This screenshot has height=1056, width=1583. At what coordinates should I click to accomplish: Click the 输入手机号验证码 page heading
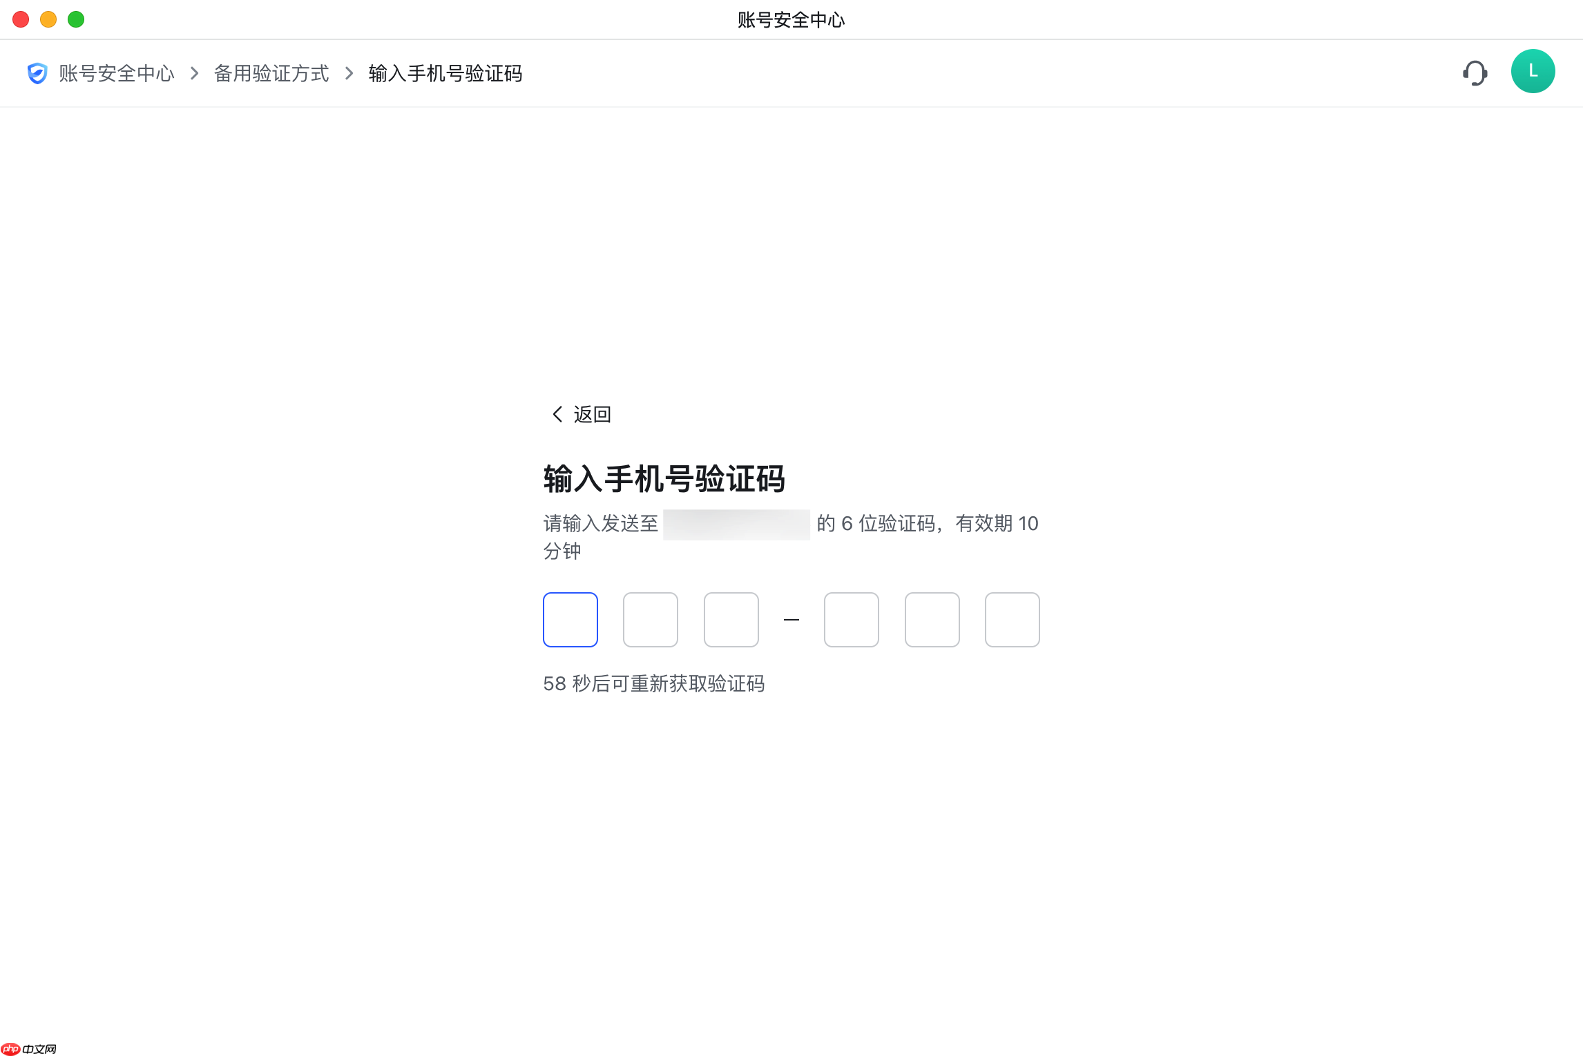click(x=664, y=478)
